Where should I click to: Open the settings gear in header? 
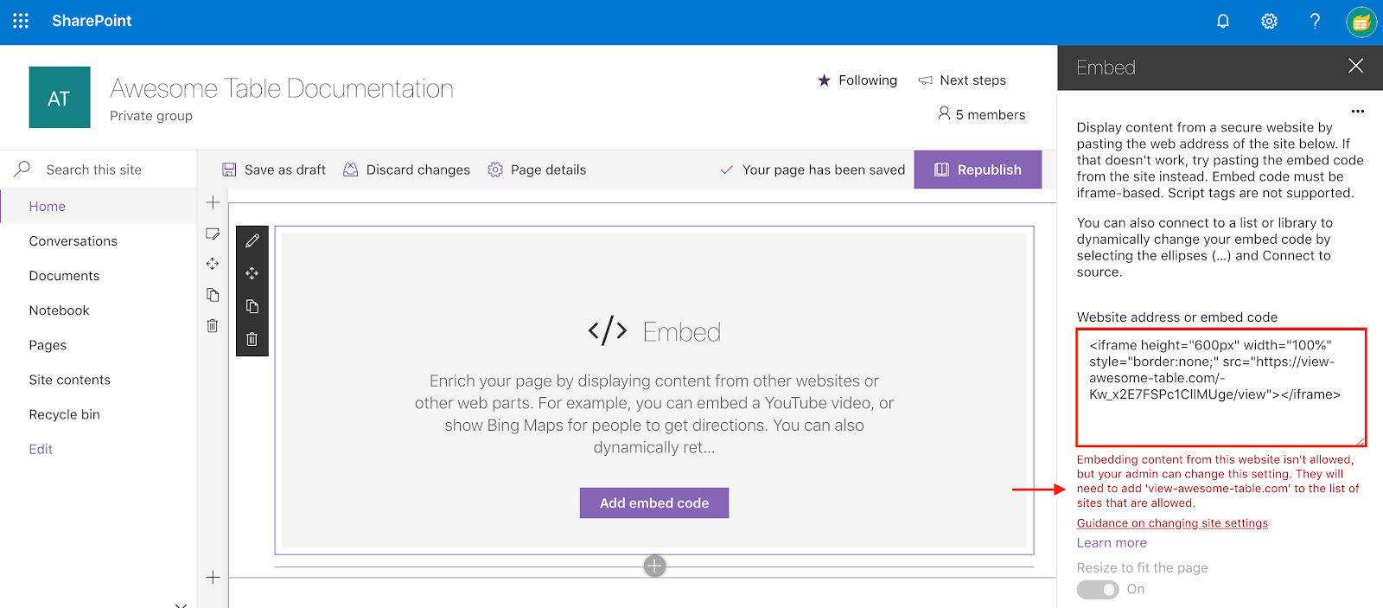[1269, 22]
